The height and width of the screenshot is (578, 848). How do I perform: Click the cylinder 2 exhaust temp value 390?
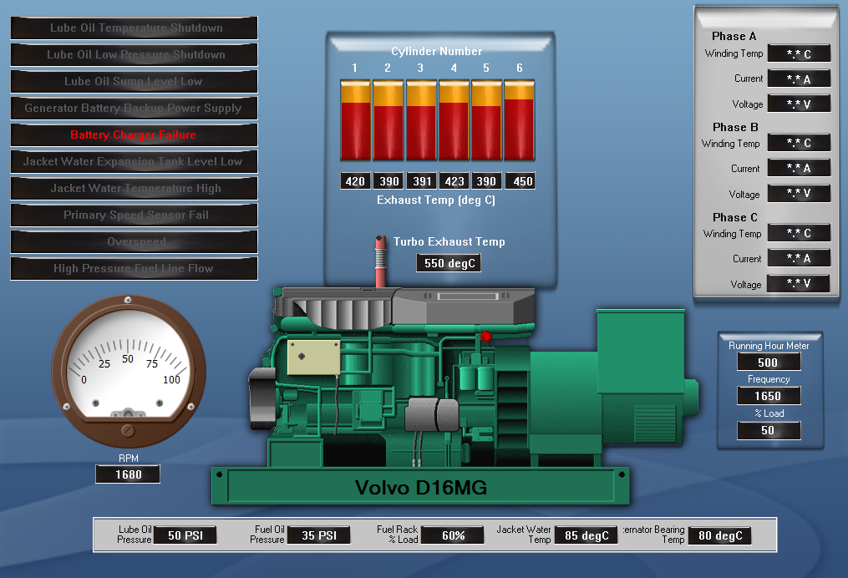coord(388,181)
